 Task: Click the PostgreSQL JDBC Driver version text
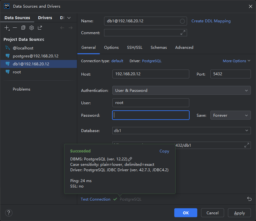pos(119,170)
